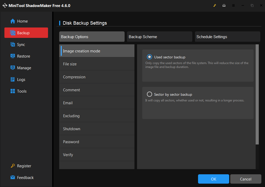Image resolution: width=265 pixels, height=187 pixels.
Task: Open Excluding settings
Action: pos(97,116)
